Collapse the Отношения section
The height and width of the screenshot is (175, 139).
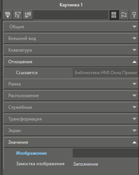(x=71, y=62)
